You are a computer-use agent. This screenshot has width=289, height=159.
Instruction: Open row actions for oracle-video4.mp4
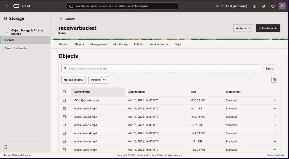click(274, 133)
